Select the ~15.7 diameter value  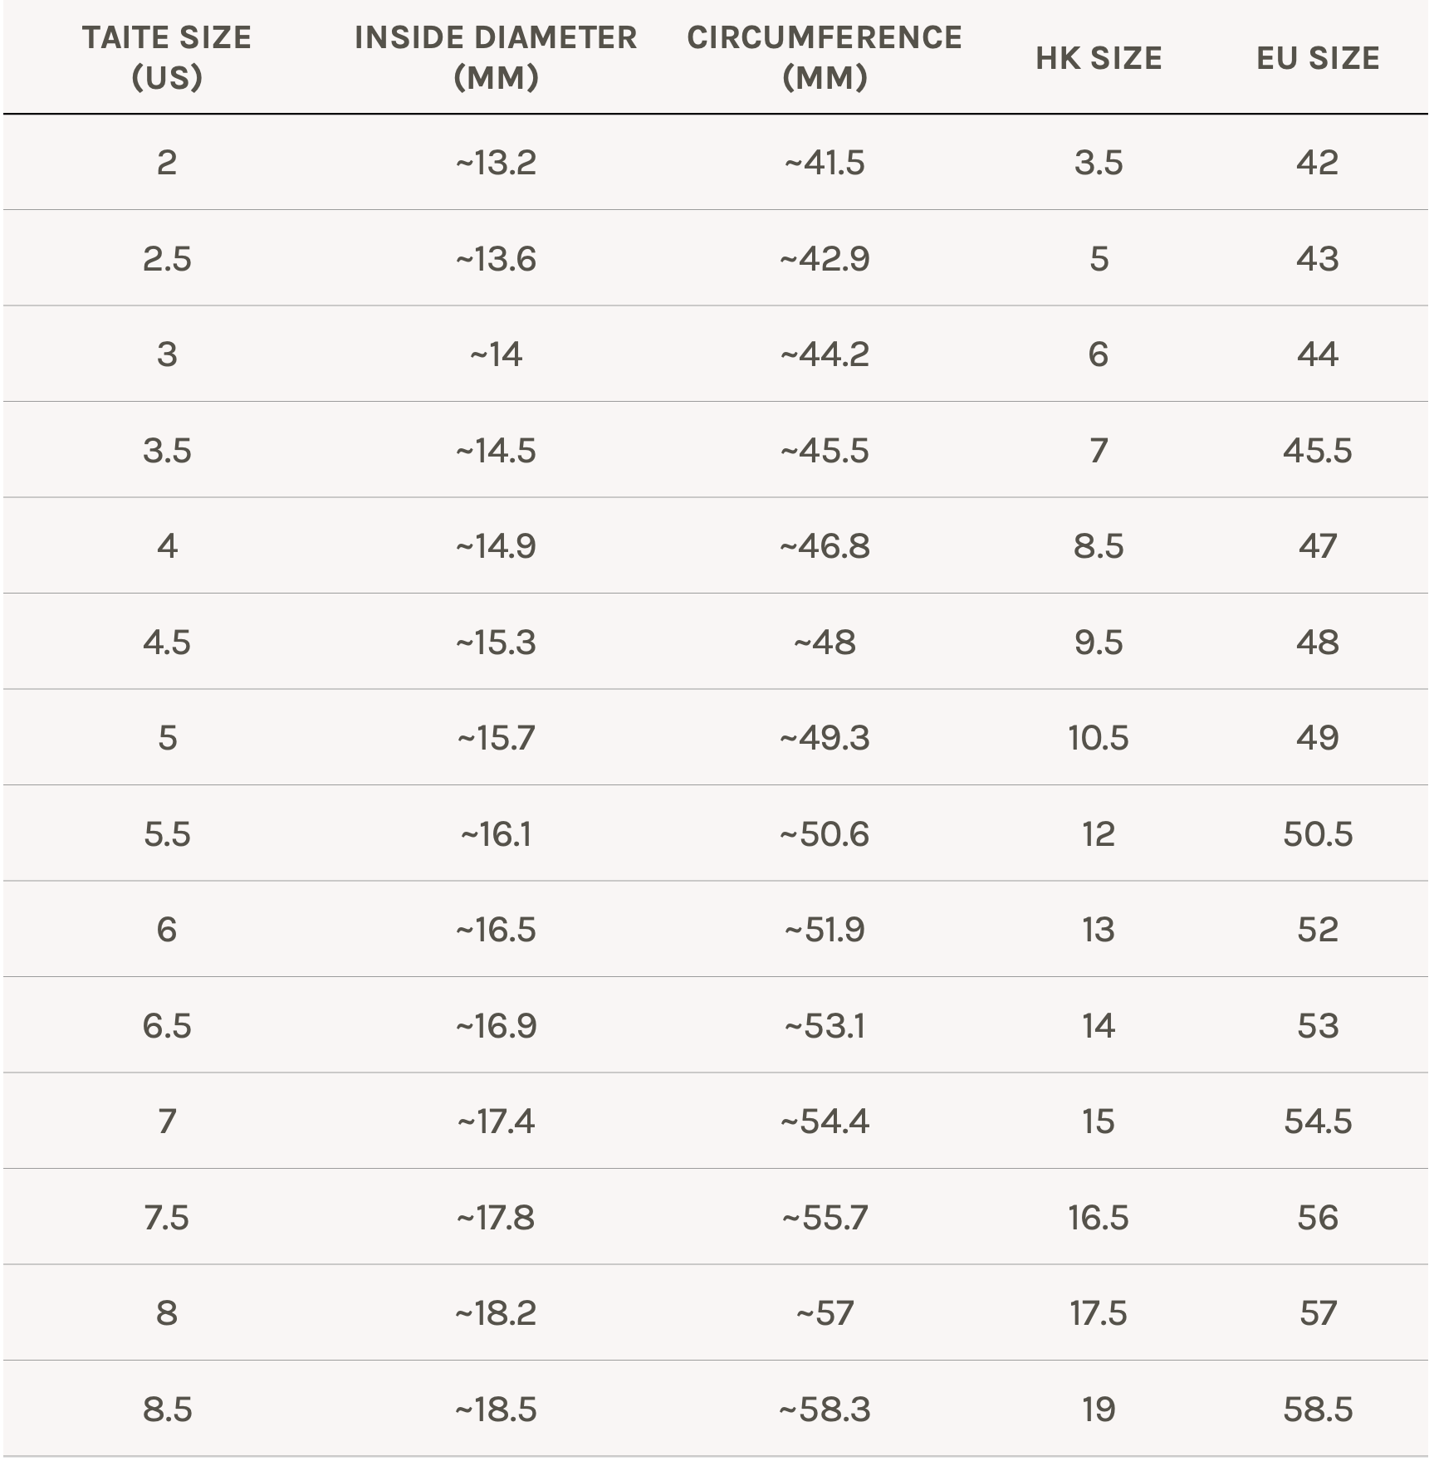tap(496, 738)
